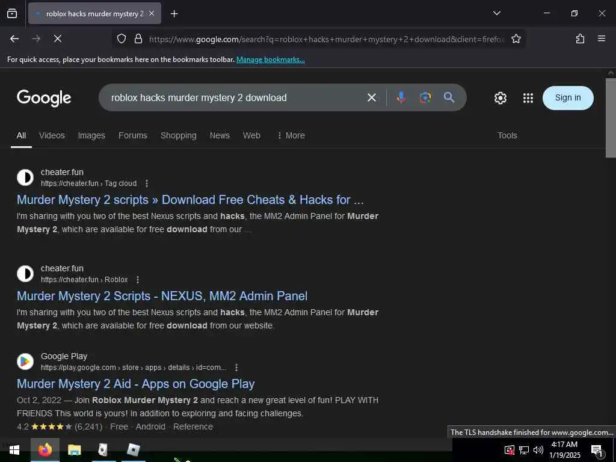The height and width of the screenshot is (462, 616).
Task: Open the Firefox extensions panel
Action: 580,38
